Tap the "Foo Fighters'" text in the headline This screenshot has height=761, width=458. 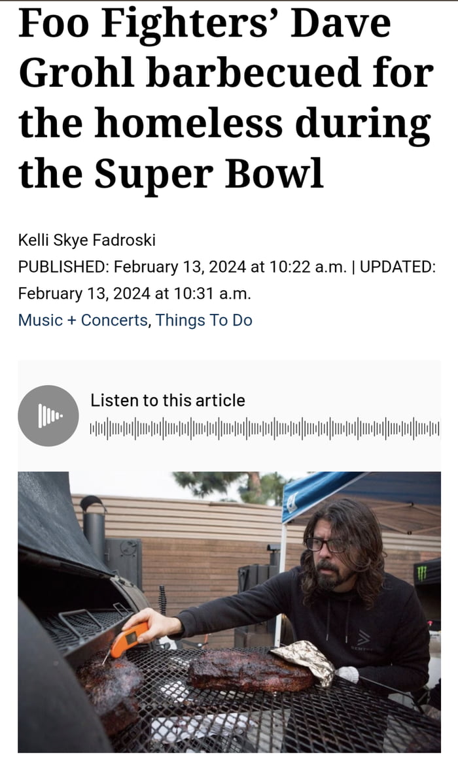click(x=144, y=23)
